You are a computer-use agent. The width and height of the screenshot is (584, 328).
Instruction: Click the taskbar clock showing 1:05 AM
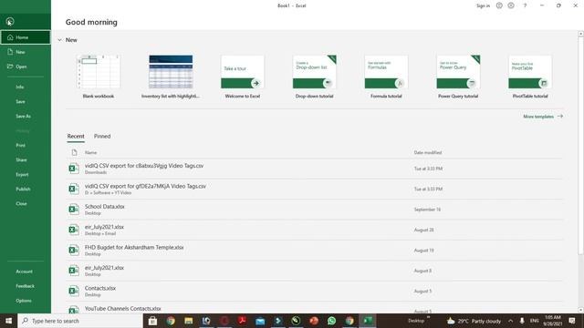(552, 321)
